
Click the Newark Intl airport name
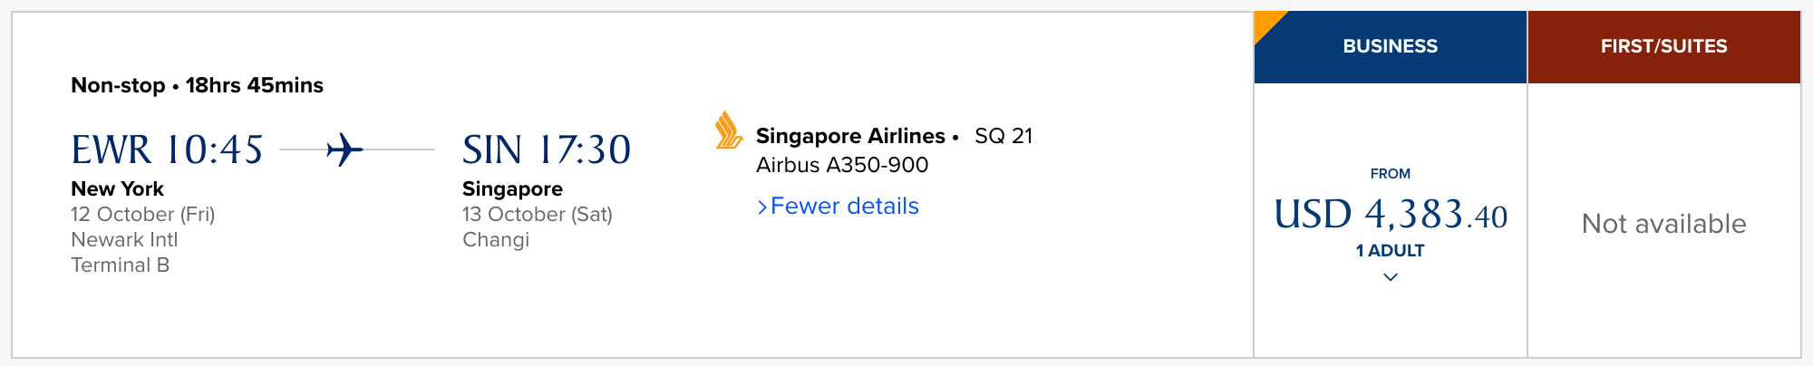point(124,240)
